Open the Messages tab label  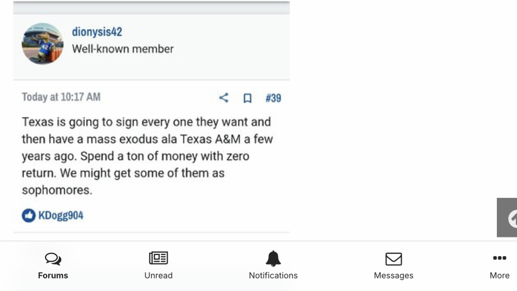[x=393, y=275]
